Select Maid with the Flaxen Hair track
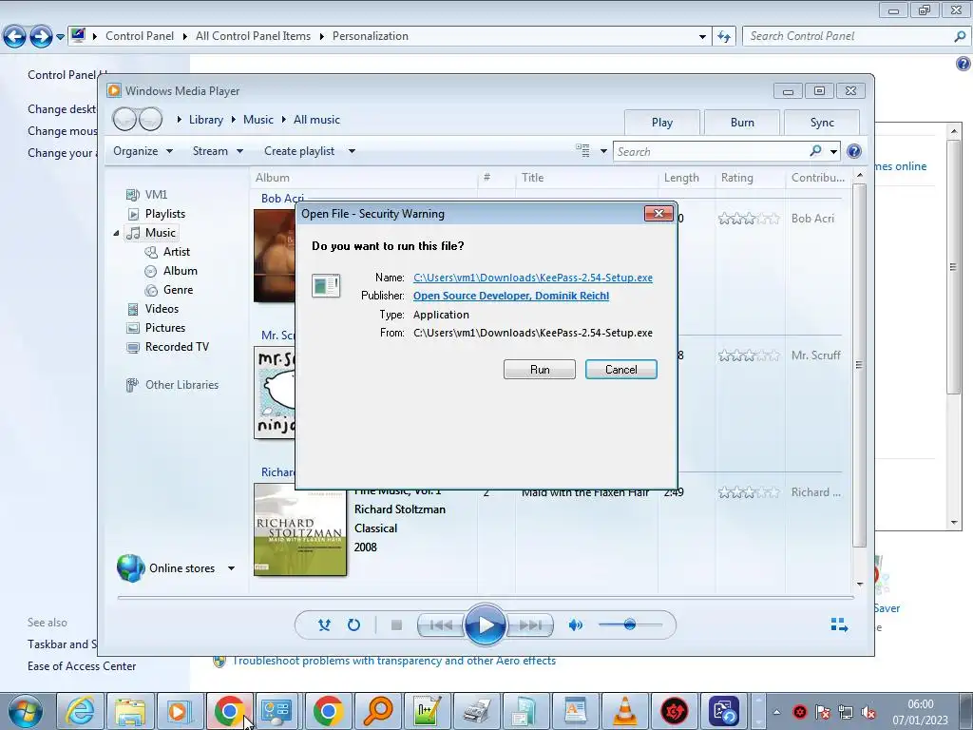Image resolution: width=973 pixels, height=730 pixels. tap(585, 492)
